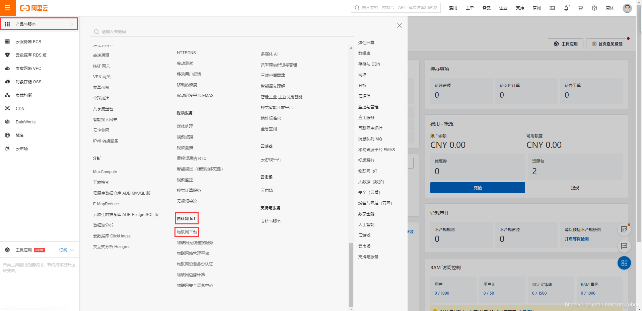Open 云游戏平台 product

click(271, 160)
